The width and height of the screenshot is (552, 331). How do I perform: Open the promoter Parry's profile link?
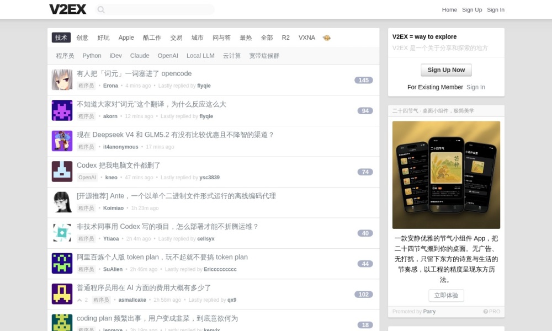(429, 312)
